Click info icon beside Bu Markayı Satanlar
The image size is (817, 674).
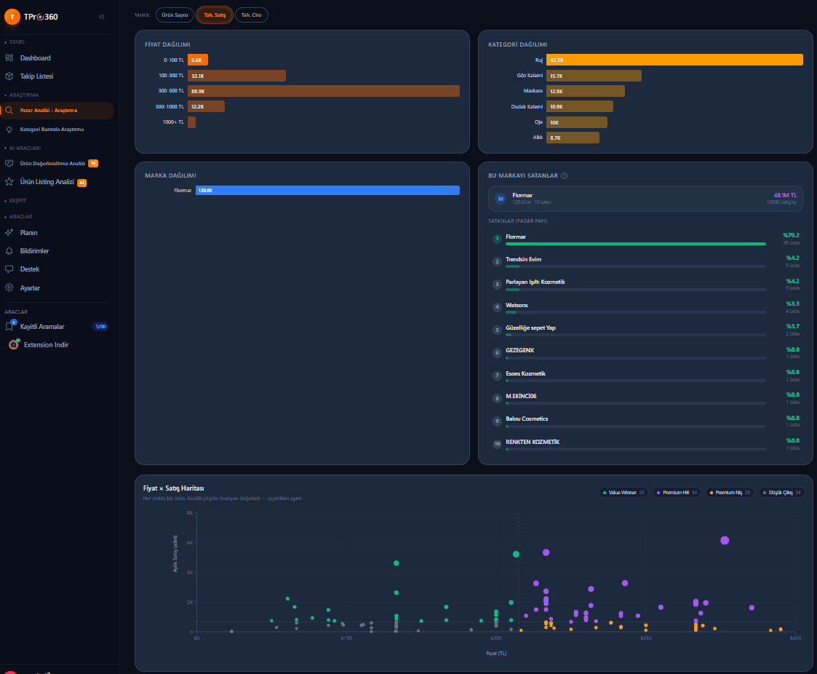pyautogui.click(x=565, y=175)
